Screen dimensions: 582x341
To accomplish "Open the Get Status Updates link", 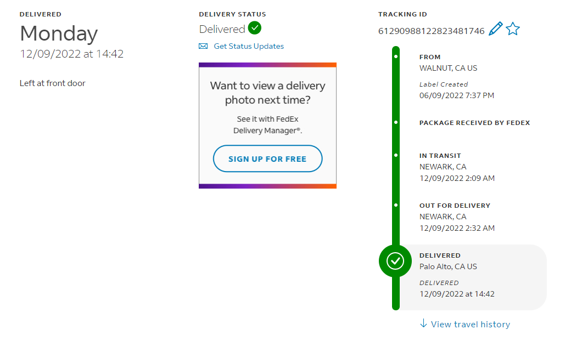I will point(249,47).
